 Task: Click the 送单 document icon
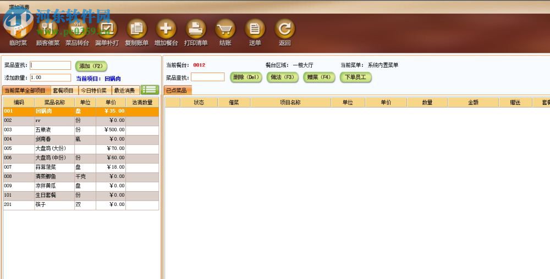coord(255,29)
